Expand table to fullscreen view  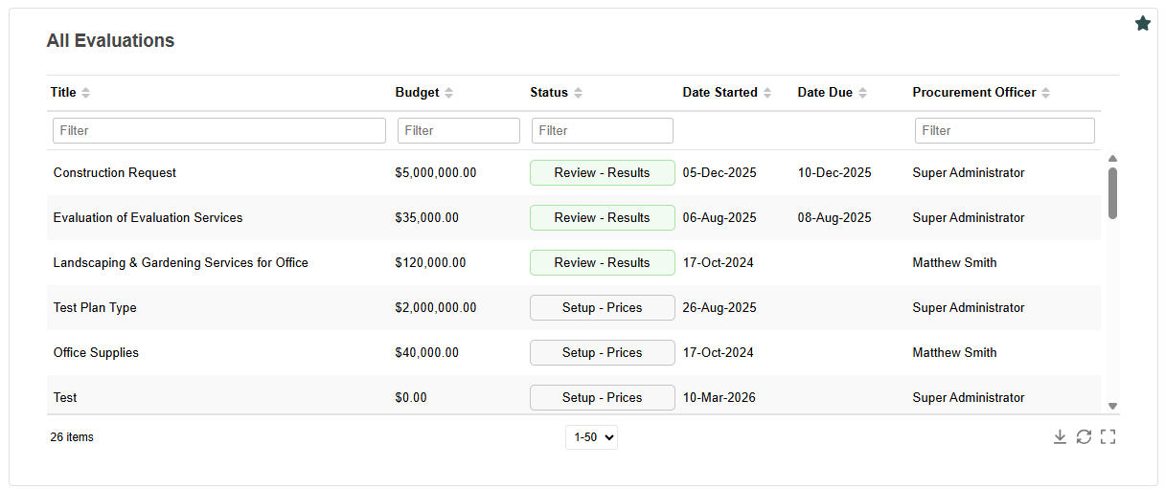[1108, 436]
